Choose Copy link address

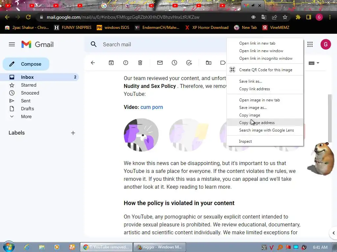pyautogui.click(x=265, y=89)
